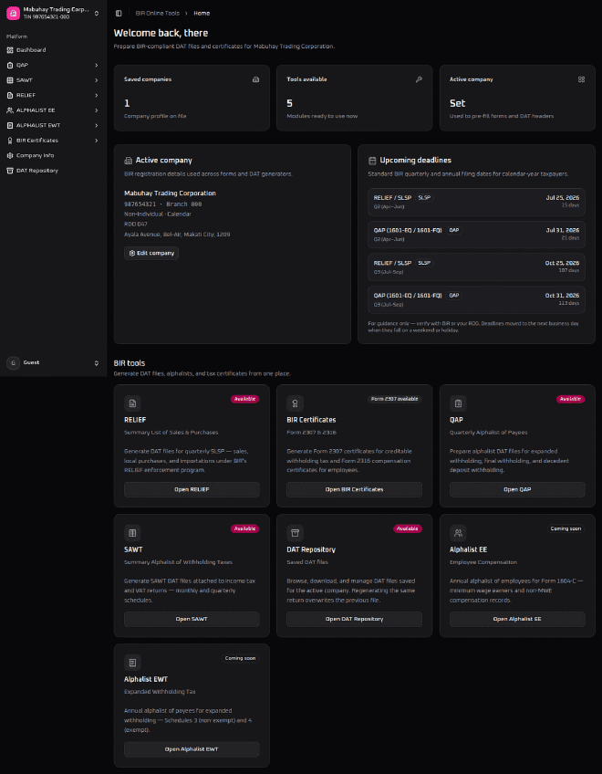Click the QAP tag on the Jul 31 deadline
The height and width of the screenshot is (774, 602).
coord(454,230)
